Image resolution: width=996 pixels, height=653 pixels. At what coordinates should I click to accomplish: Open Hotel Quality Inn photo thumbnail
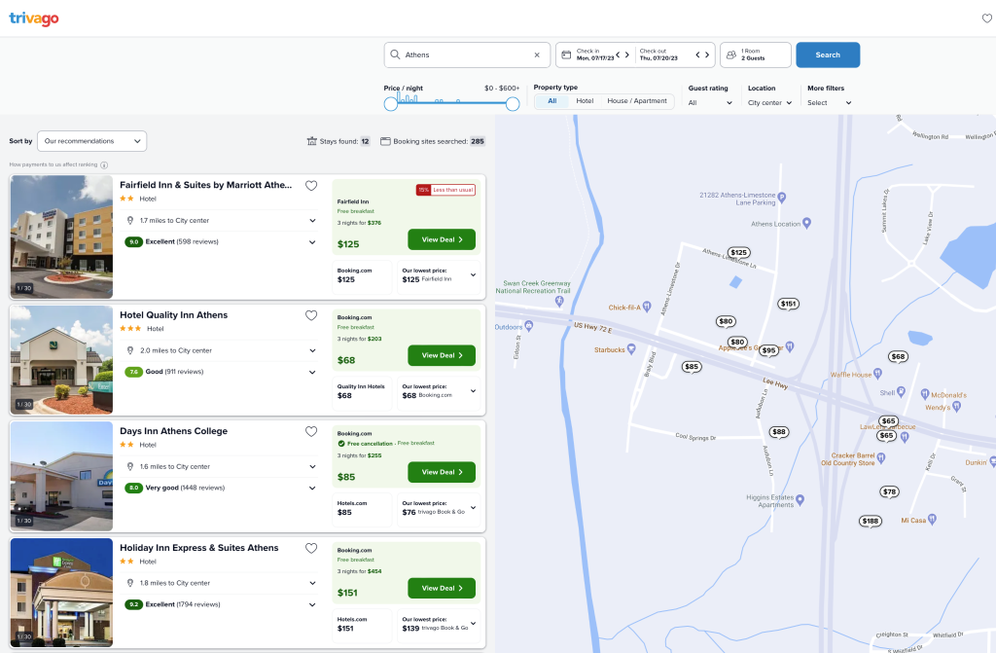point(61,360)
